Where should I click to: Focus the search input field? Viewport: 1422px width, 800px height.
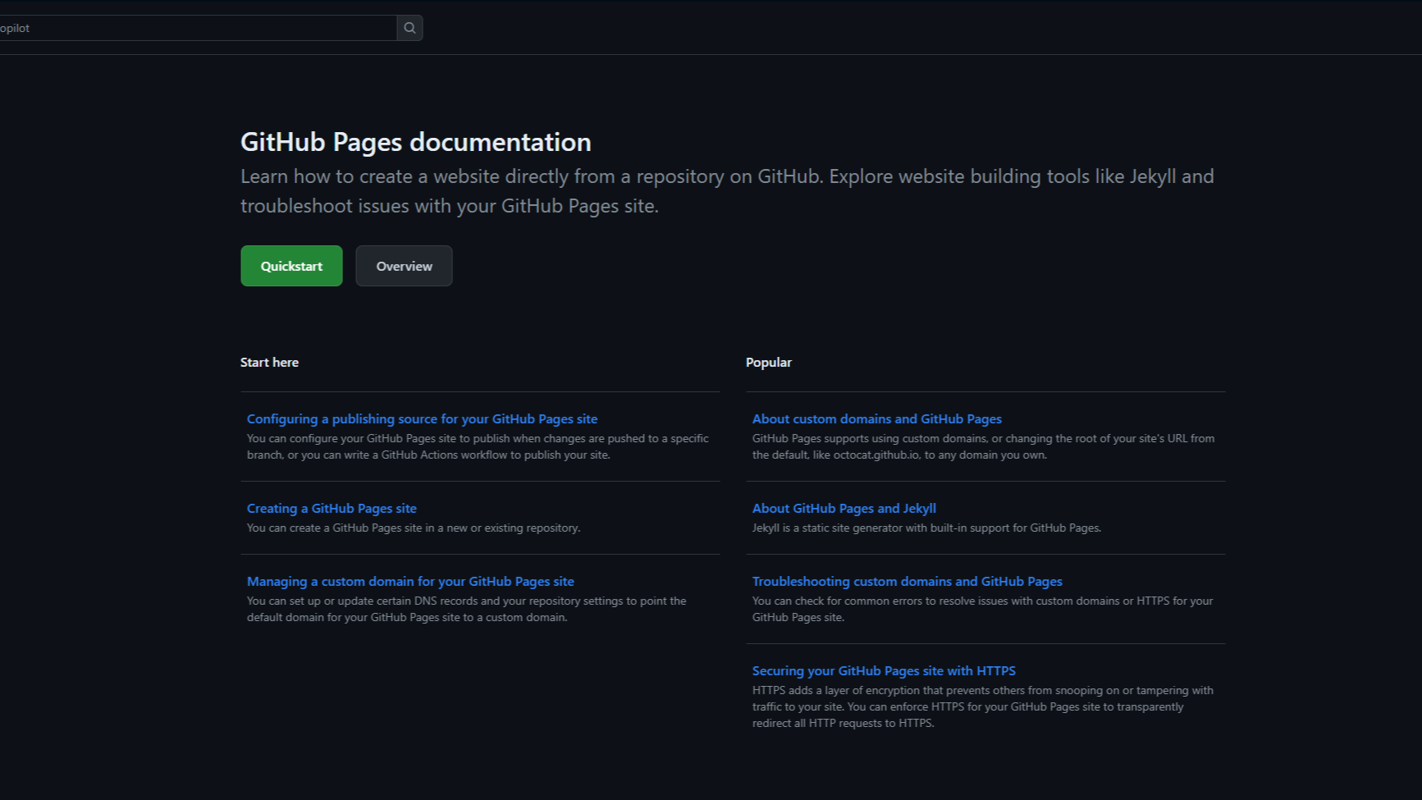point(197,28)
